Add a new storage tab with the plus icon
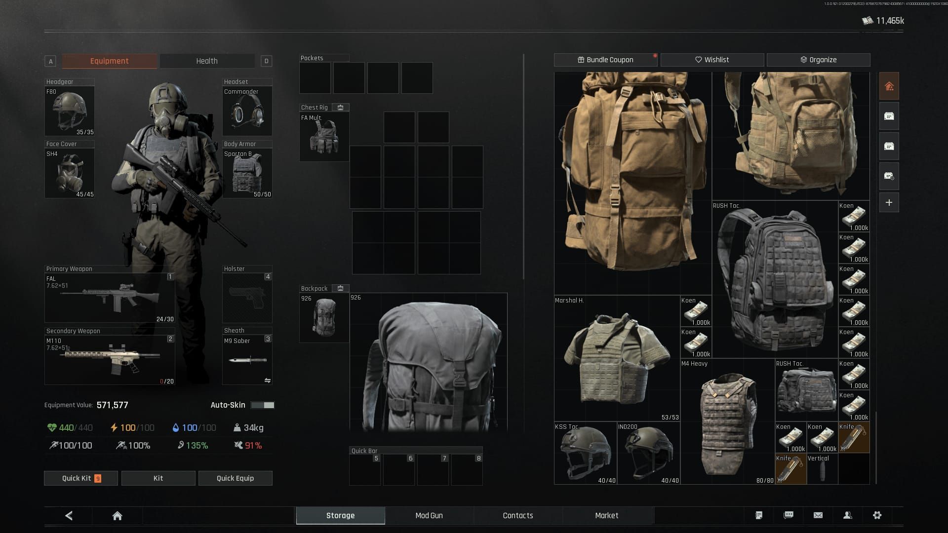Image resolution: width=948 pixels, height=533 pixels. point(889,202)
